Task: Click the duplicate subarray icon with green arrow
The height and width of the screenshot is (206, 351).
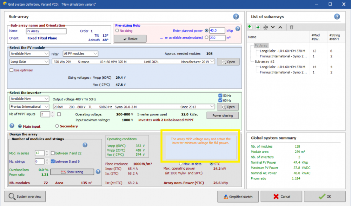Action: coord(258,27)
